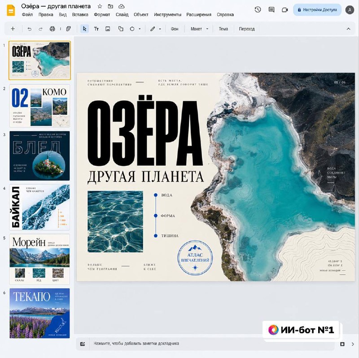Open pen tool dropdown arrow
The width and height of the screenshot is (359, 358).
[160, 29]
